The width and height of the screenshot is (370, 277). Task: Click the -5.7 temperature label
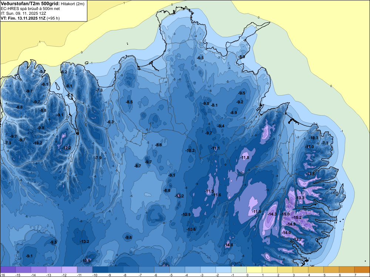tap(42, 71)
